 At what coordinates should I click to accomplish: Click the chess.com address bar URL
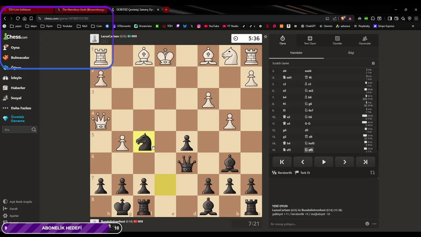coord(66,18)
